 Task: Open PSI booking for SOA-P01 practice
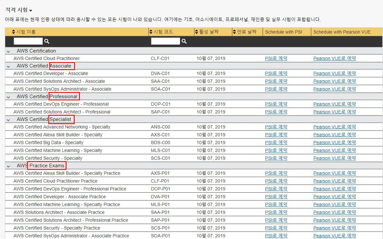point(276,236)
